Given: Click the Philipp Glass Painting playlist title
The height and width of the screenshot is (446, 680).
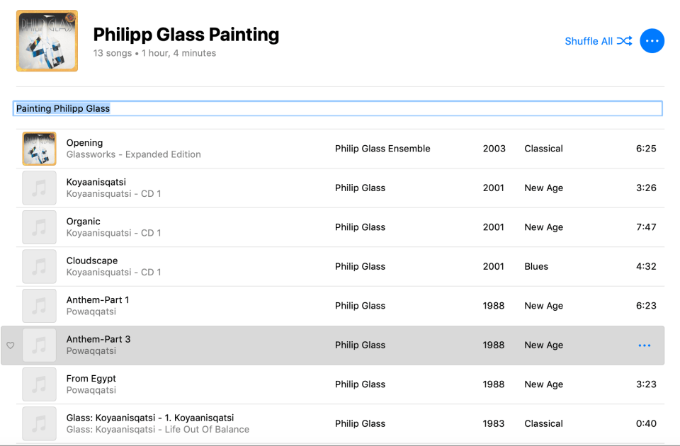Looking at the screenshot, I should (x=186, y=35).
